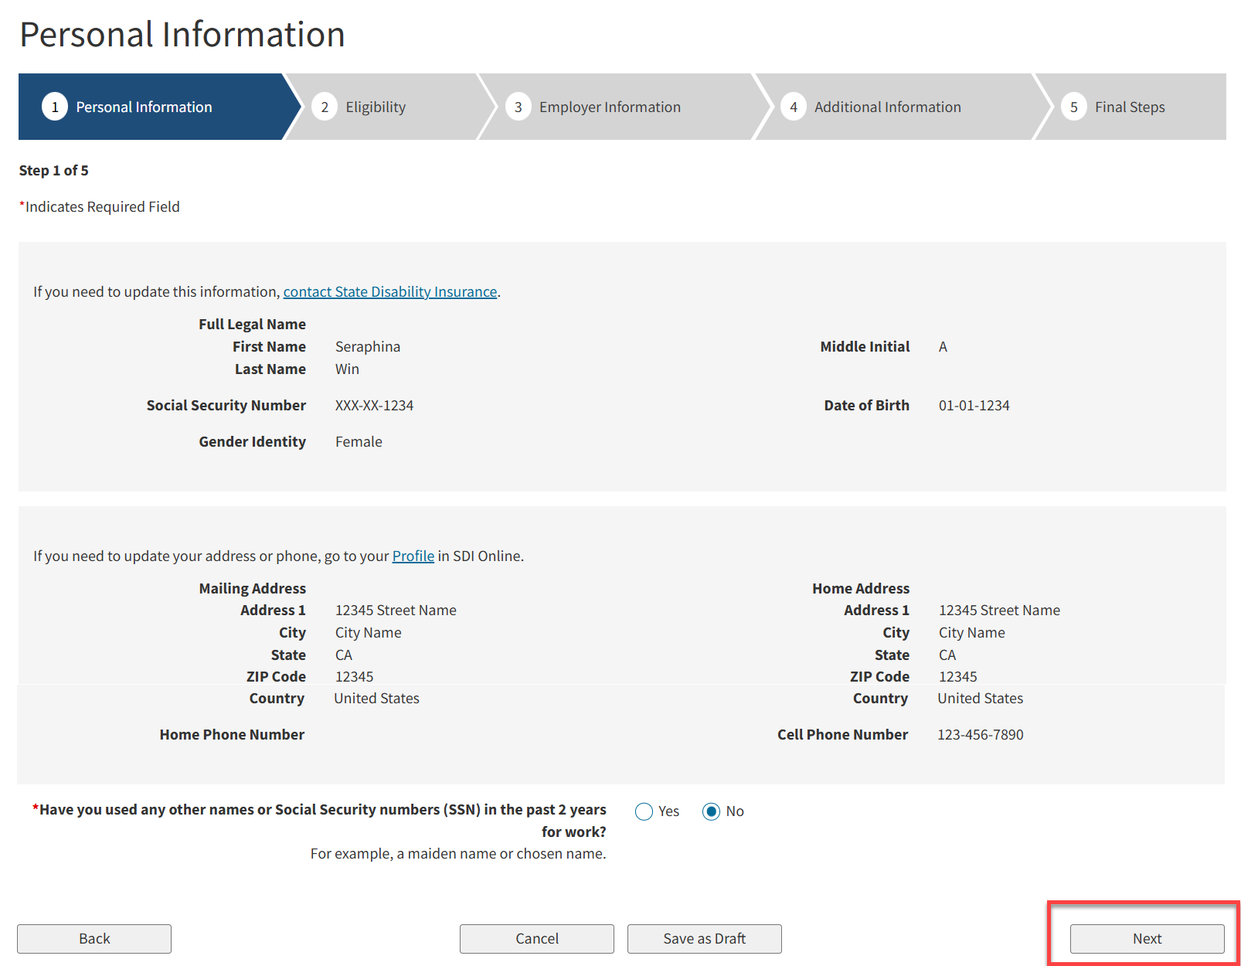Click the number 5 circle in step bar

pyautogui.click(x=1074, y=107)
